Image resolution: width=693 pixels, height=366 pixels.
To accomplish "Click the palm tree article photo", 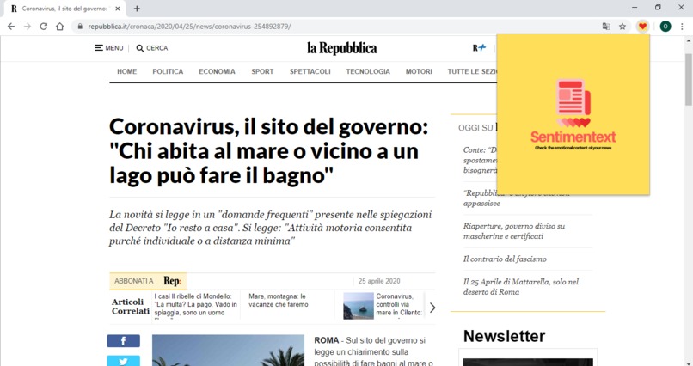I will click(228, 351).
